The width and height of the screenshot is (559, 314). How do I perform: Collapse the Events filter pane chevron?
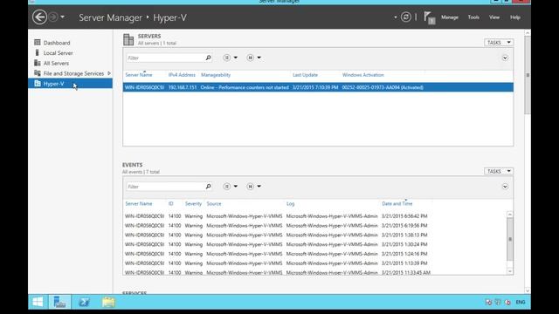click(505, 187)
